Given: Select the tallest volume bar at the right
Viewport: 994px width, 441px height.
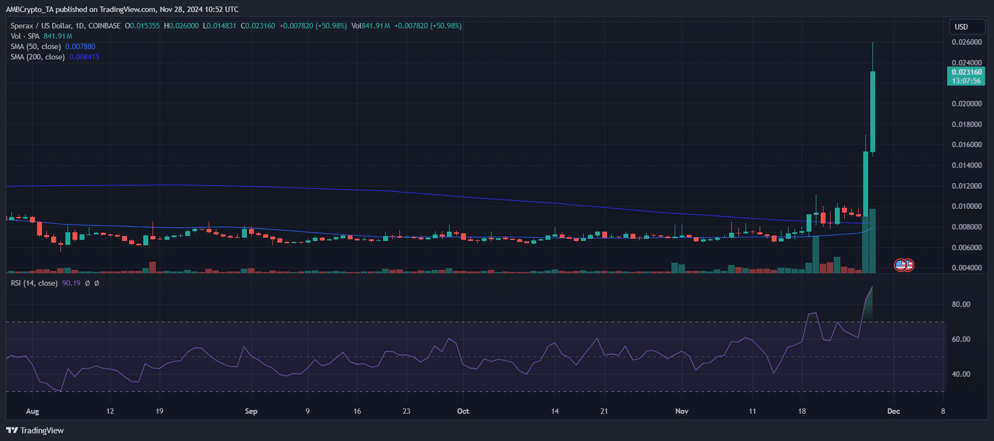Looking at the screenshot, I should [872, 241].
